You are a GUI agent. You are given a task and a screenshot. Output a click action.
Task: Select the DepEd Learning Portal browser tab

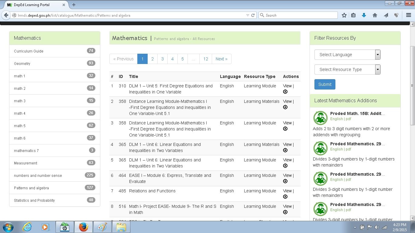click(x=33, y=5)
